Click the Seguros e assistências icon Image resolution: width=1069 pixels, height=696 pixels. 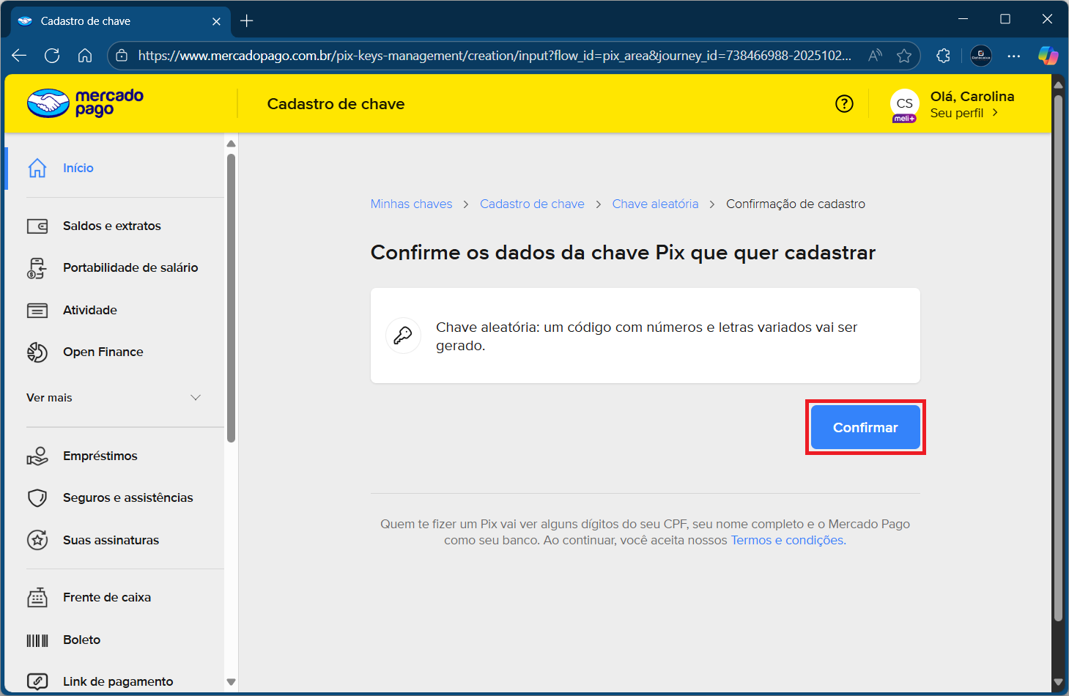(37, 497)
